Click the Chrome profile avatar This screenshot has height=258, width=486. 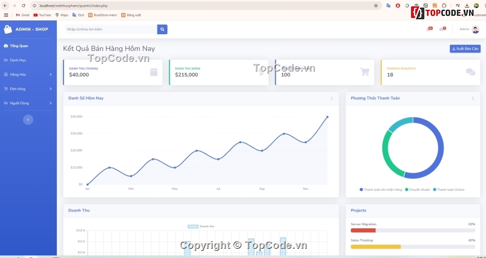click(476, 6)
